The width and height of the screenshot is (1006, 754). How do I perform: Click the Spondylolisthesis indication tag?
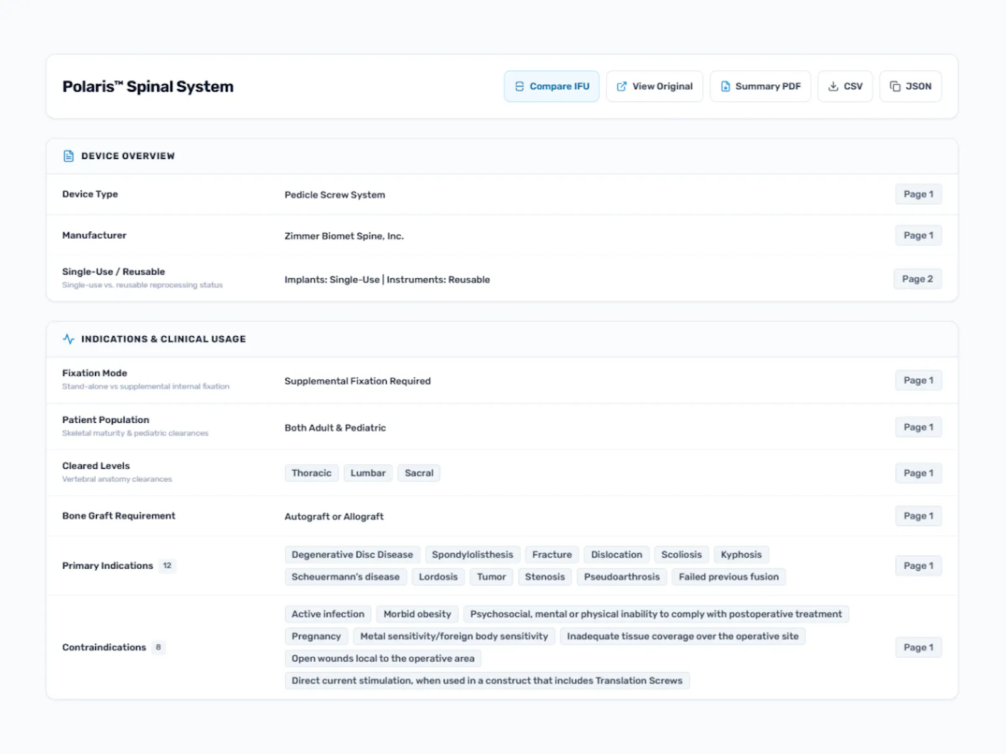click(473, 555)
